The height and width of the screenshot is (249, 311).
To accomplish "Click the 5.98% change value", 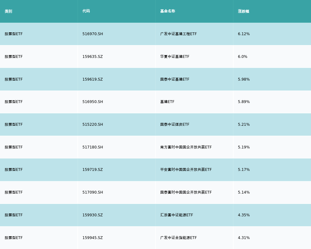I will [x=244, y=79].
